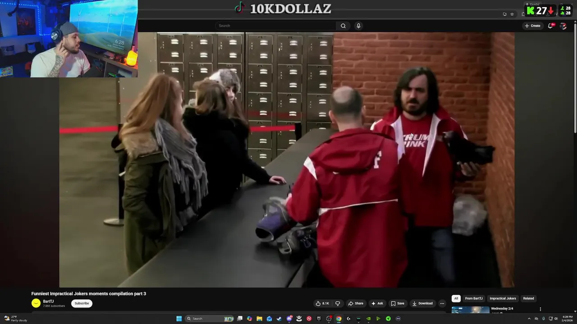The height and width of the screenshot is (324, 577).
Task: Click the install app icon in address bar
Action: click(x=504, y=14)
